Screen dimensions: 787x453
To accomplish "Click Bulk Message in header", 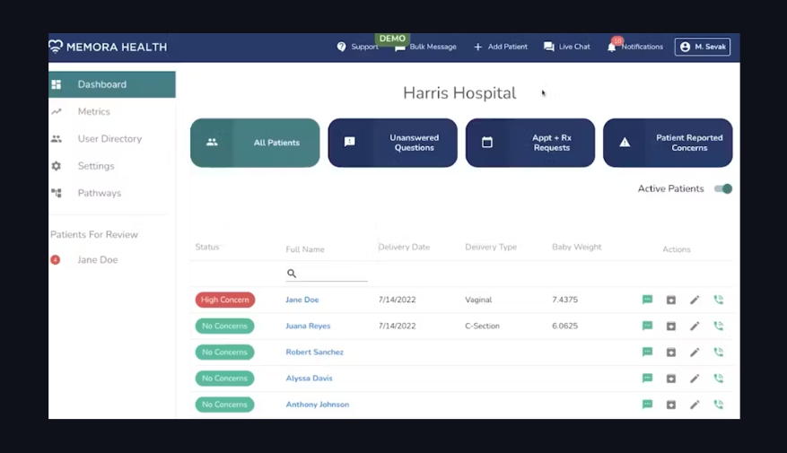I will (425, 47).
